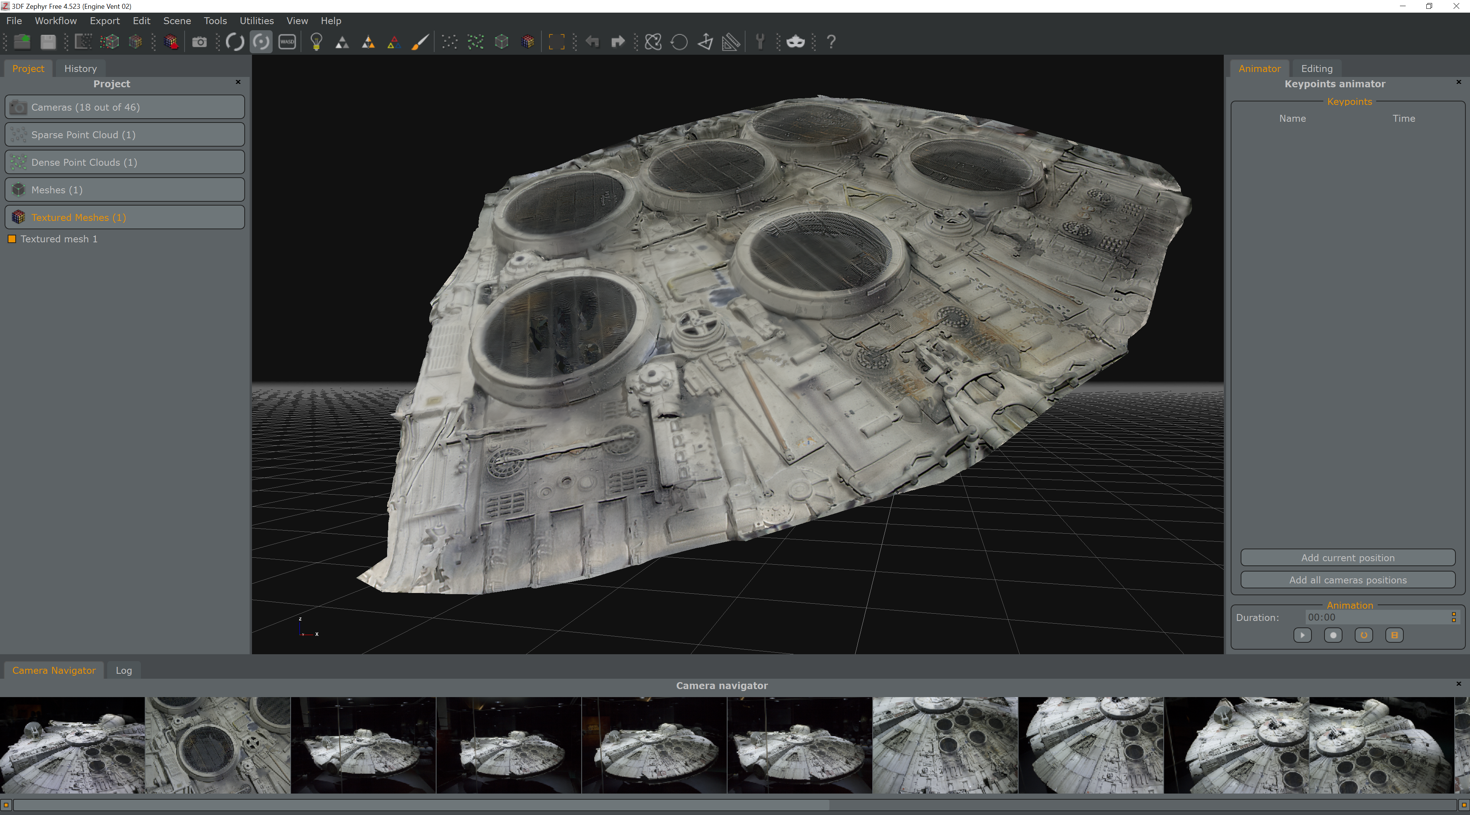The width and height of the screenshot is (1470, 815).
Task: Take a screenshot with the camera icon
Action: click(x=199, y=42)
